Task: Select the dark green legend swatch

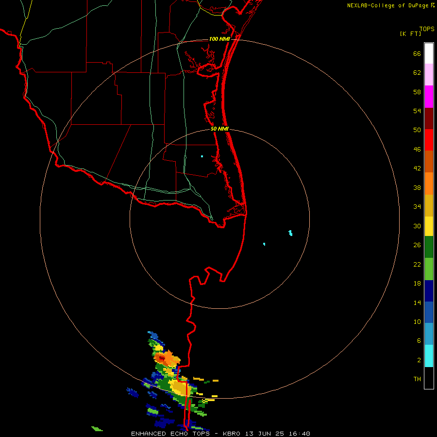Action: (x=429, y=247)
